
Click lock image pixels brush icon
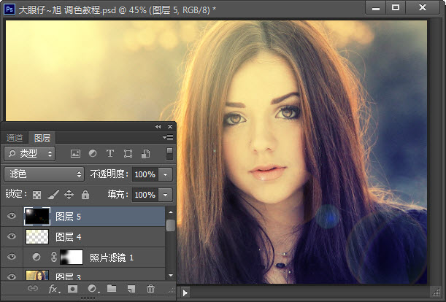click(x=53, y=195)
